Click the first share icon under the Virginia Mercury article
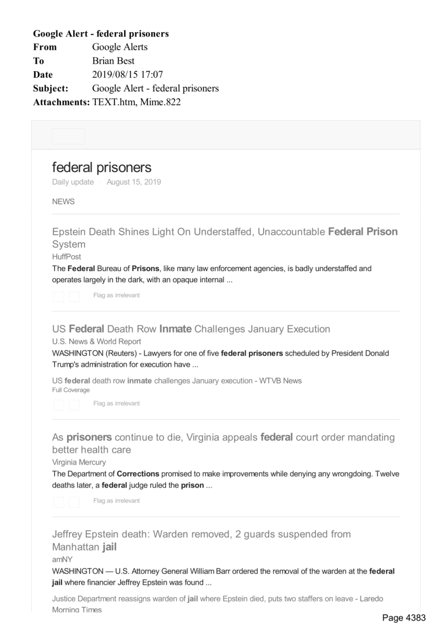The height and width of the screenshot is (634, 448). [x=59, y=502]
